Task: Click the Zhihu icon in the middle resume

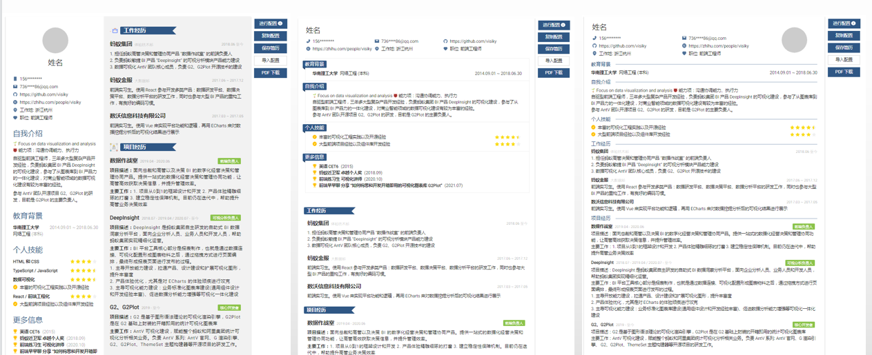Action: point(308,50)
